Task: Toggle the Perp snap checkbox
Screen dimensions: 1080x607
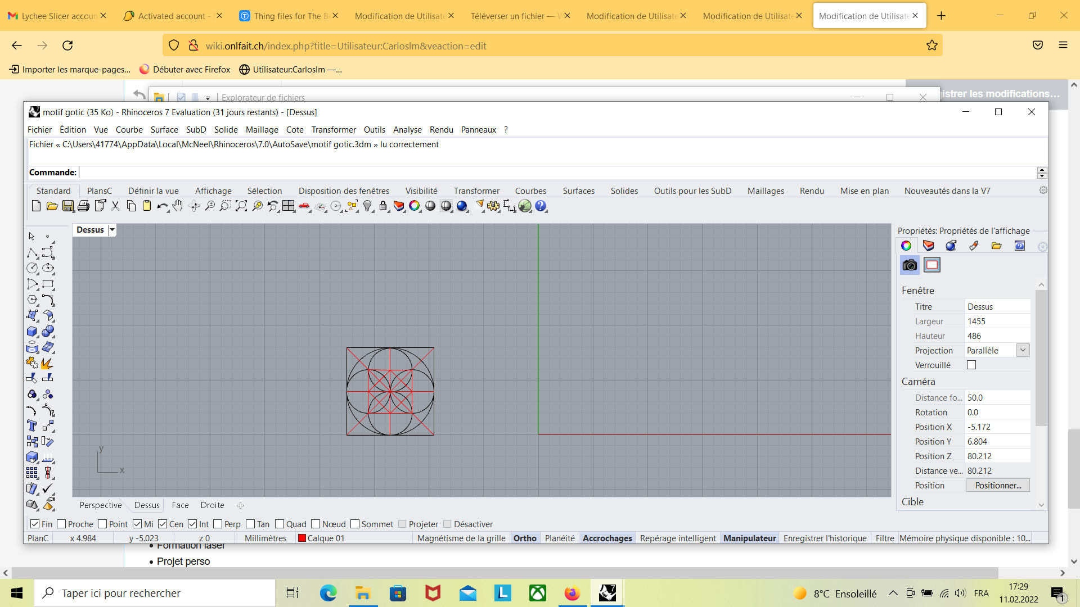Action: [218, 524]
